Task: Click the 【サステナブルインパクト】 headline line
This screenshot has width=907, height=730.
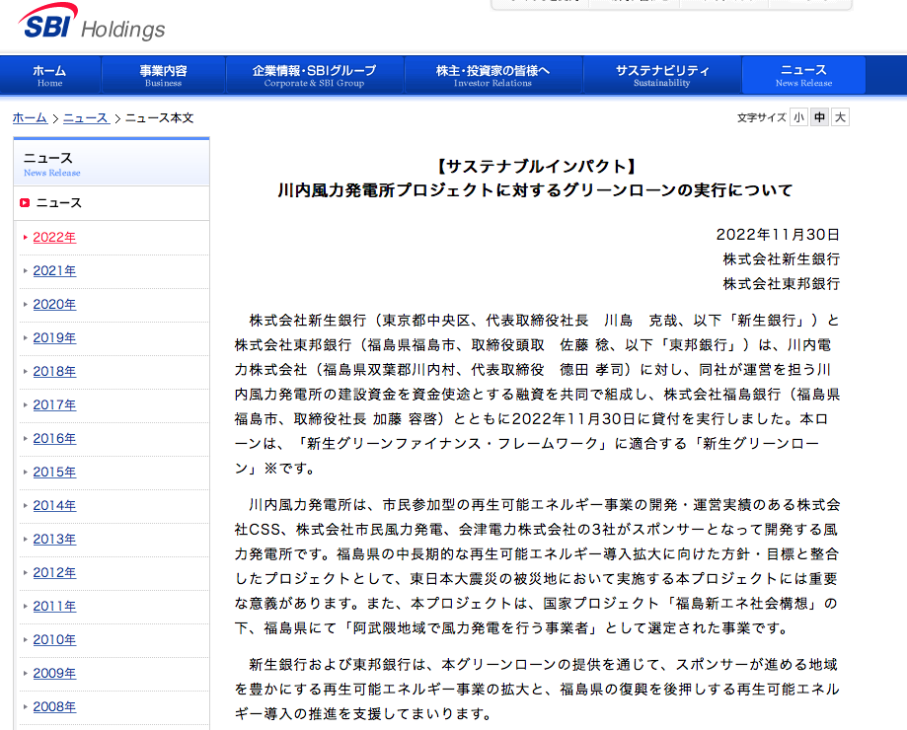Action: click(536, 167)
